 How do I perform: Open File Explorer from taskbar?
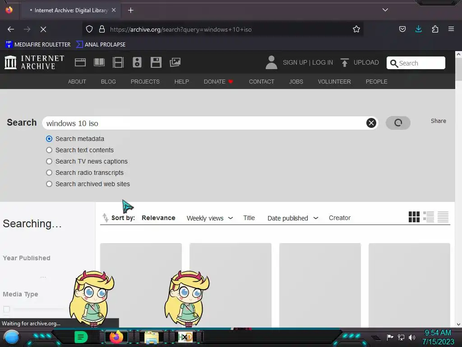(x=152, y=338)
